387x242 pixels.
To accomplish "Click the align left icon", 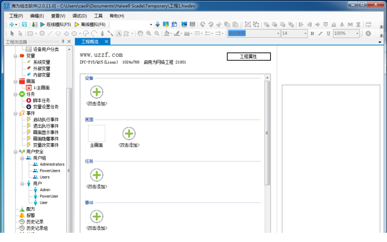I will point(301,24).
